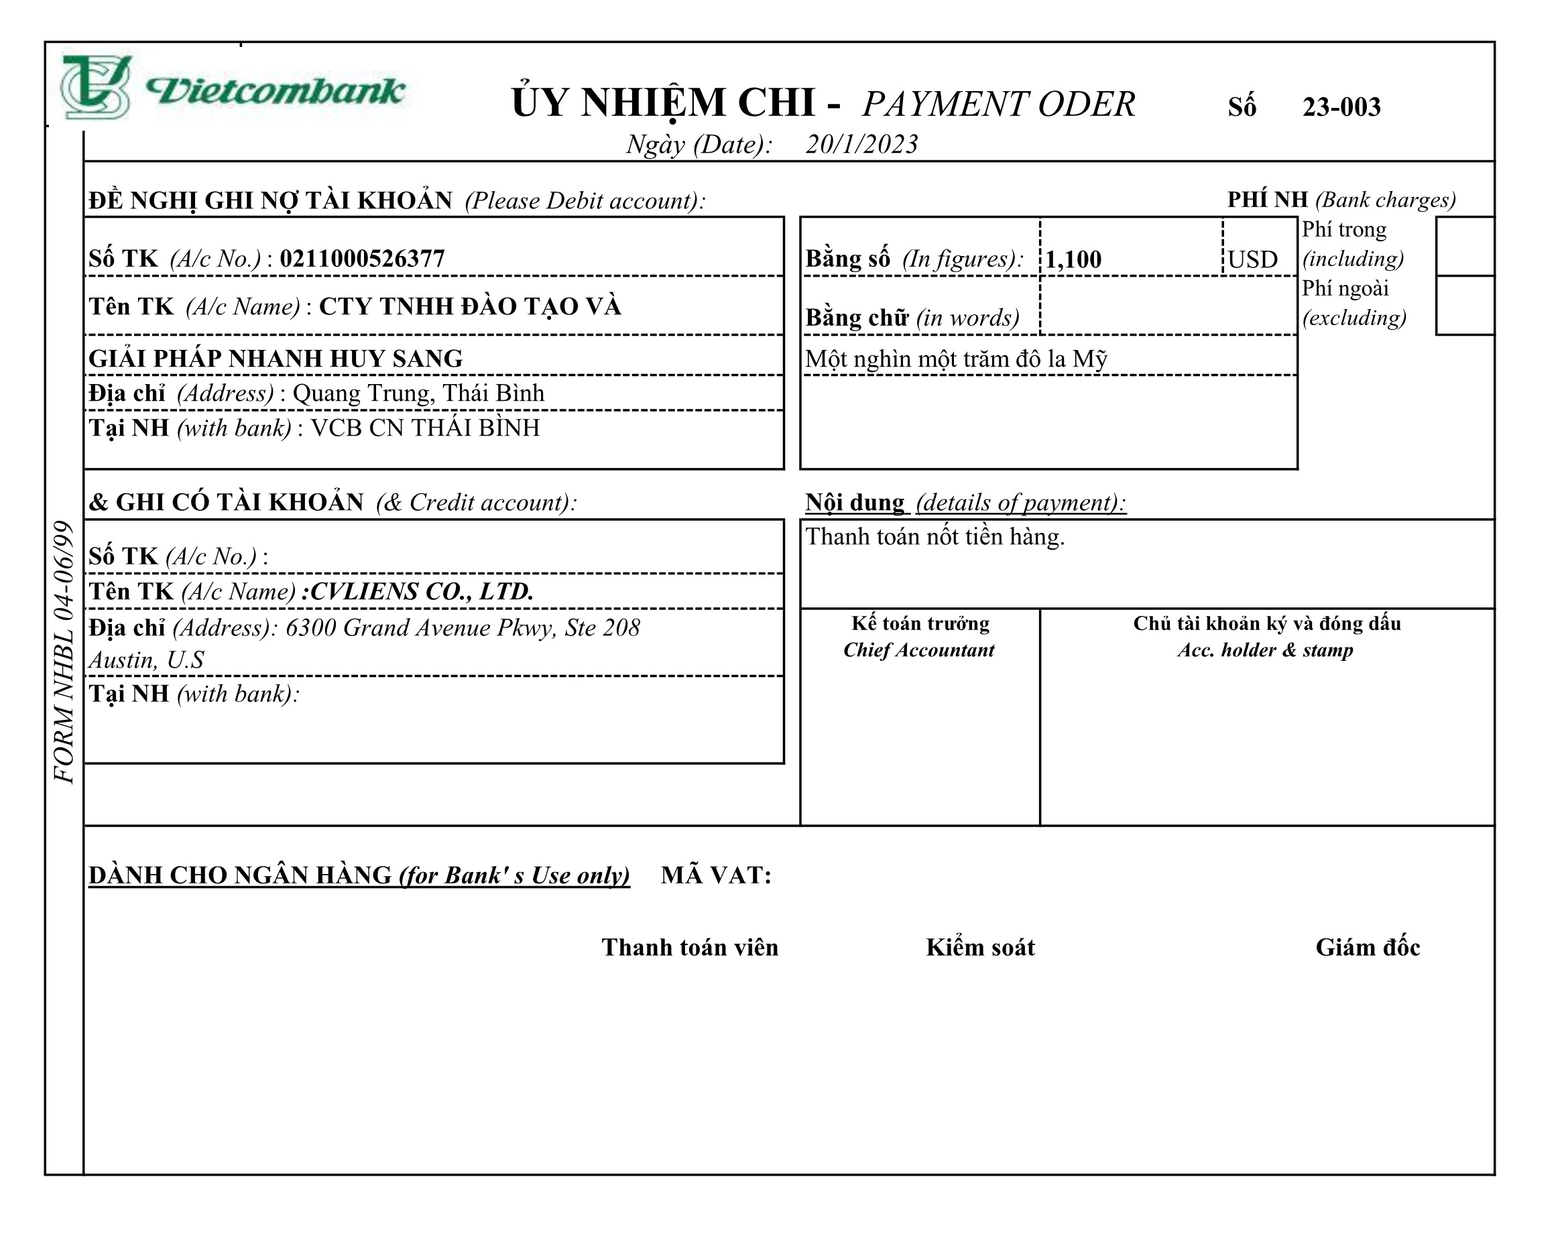Click the CVLIENS CO., LTD. account name
The height and width of the screenshot is (1240, 1568).
pyautogui.click(x=421, y=591)
